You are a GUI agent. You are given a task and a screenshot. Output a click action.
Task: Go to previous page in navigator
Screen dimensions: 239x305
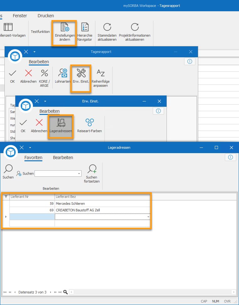(10, 292)
